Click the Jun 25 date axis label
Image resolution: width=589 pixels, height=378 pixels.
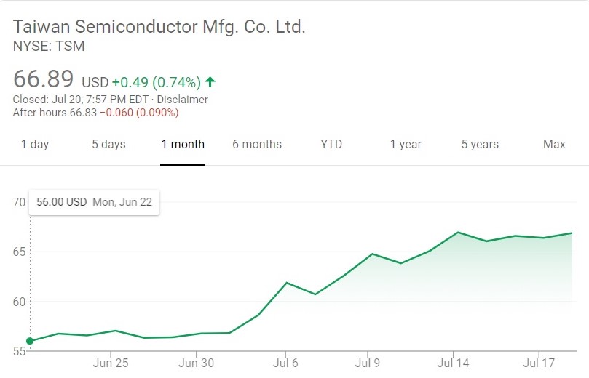click(111, 363)
